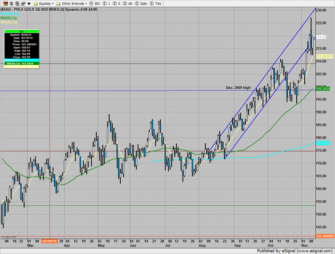Click the third toolbar icon with dark page
Screen dimensions: 335x254
[17, 4]
